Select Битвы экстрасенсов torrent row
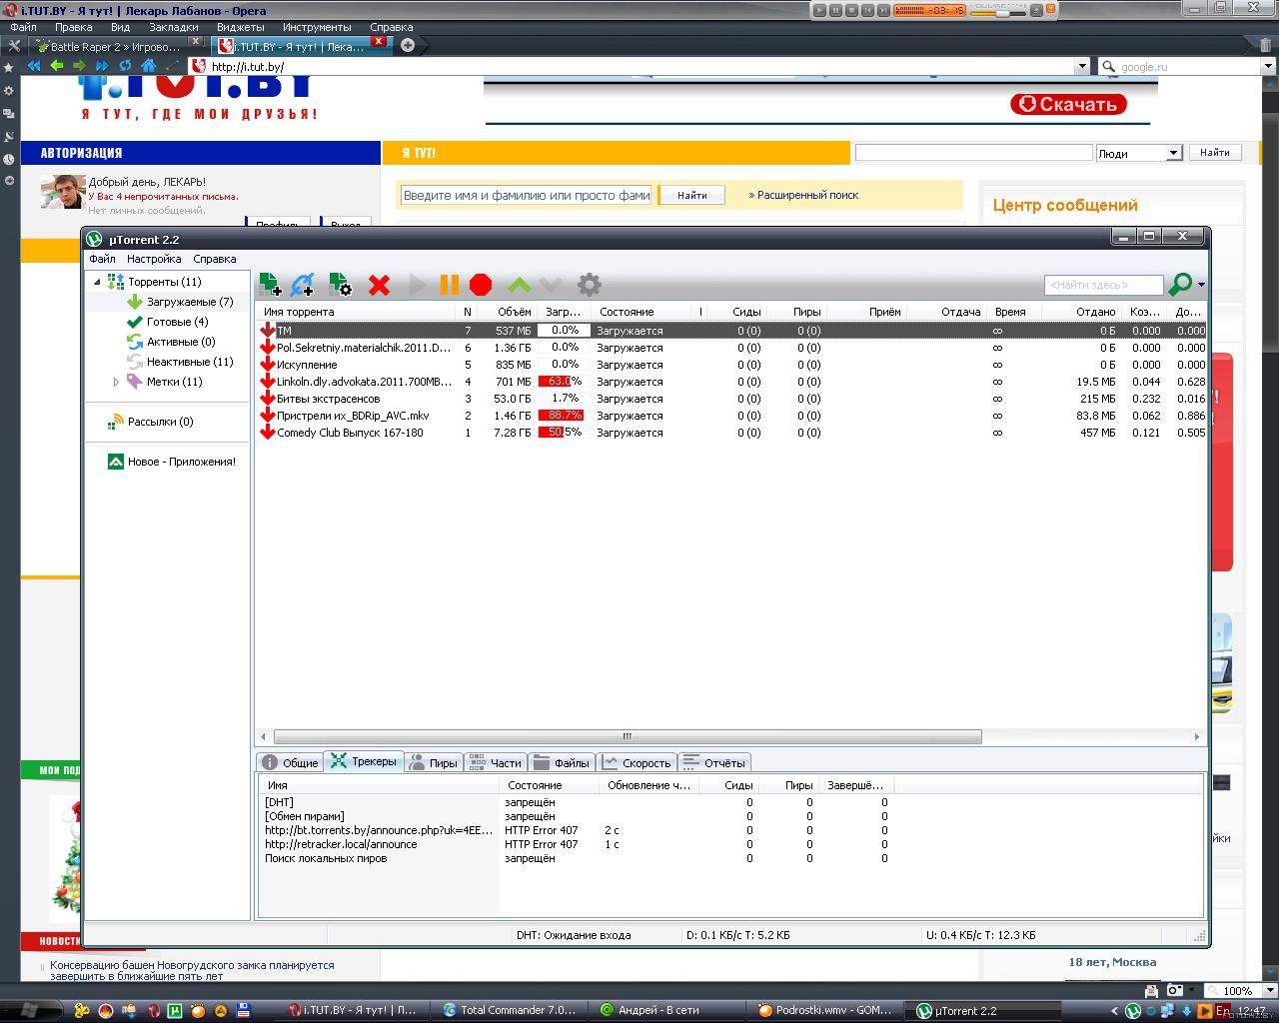The height and width of the screenshot is (1023, 1279). [730, 399]
